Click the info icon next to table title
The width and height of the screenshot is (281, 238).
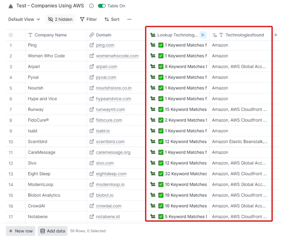click(91, 6)
